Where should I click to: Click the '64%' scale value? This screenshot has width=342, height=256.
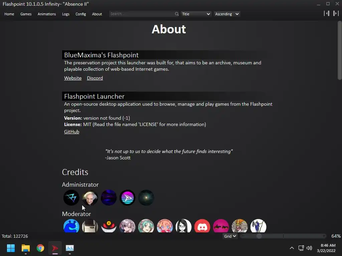pyautogui.click(x=336, y=236)
